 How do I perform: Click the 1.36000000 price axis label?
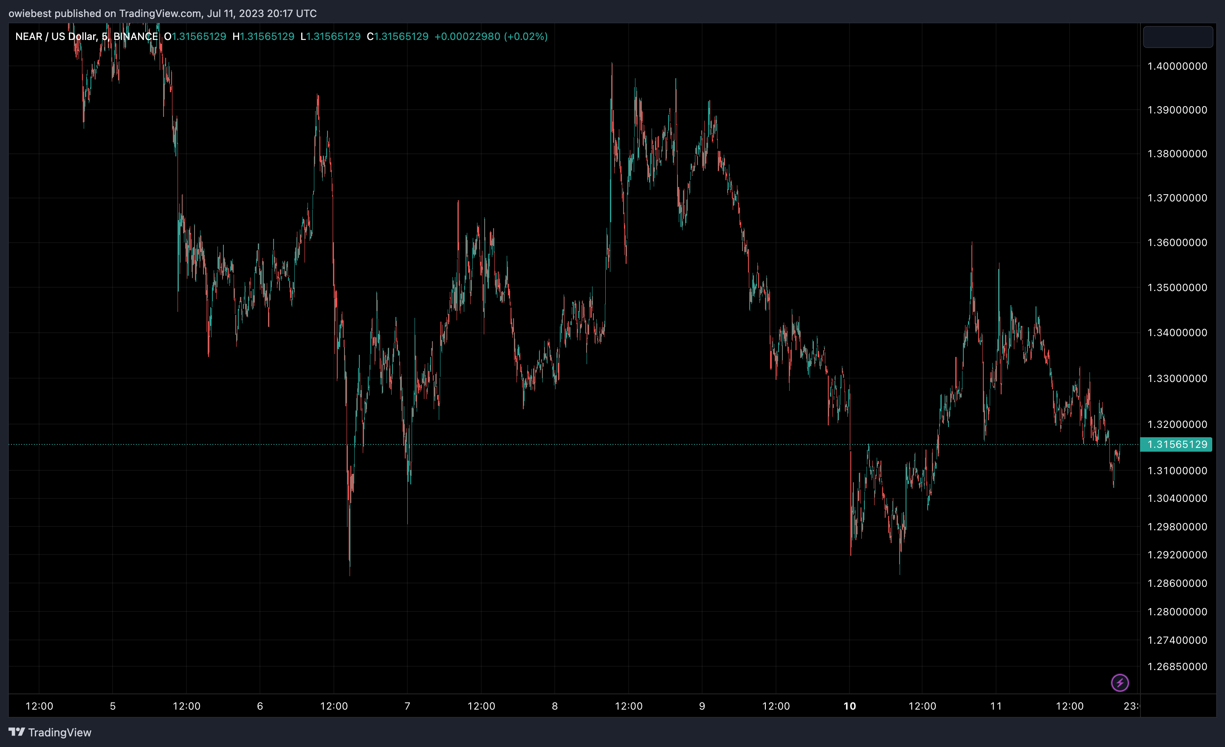click(1177, 242)
